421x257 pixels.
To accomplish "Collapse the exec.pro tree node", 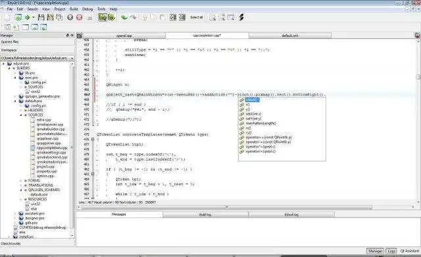I will (x=15, y=78).
